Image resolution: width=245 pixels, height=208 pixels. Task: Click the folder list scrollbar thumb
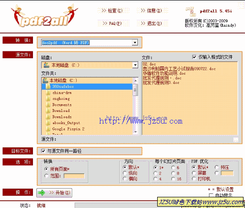point(135,90)
